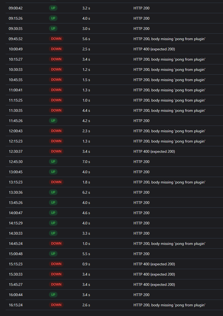Click the body missing message at 12:00:43
This screenshot has width=223, height=316.
point(169,131)
